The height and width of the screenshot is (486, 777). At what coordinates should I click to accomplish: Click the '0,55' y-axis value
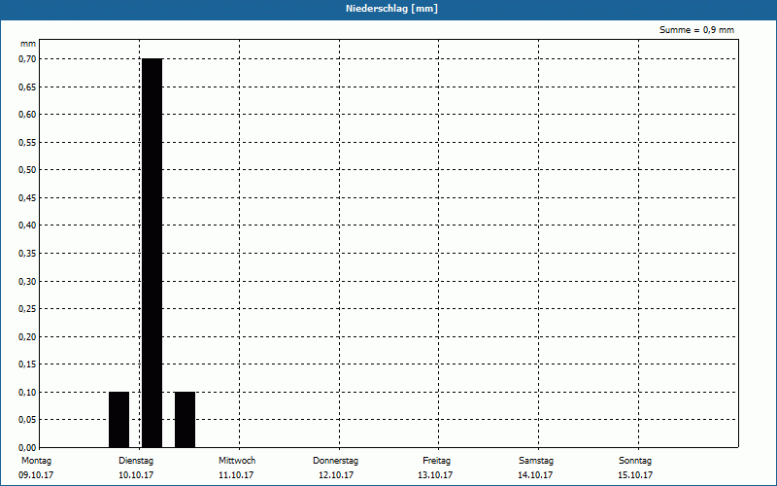[x=27, y=142]
